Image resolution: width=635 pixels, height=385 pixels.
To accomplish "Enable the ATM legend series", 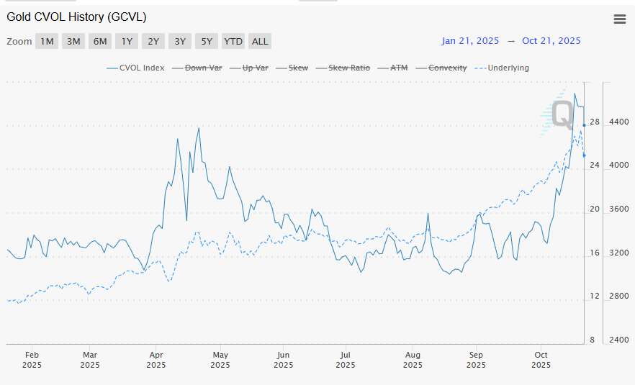I will [x=392, y=68].
